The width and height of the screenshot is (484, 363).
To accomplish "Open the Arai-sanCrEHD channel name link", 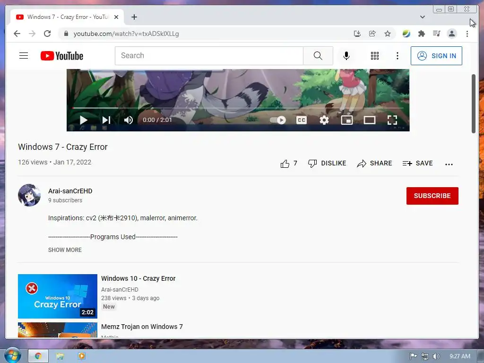I will (70, 191).
